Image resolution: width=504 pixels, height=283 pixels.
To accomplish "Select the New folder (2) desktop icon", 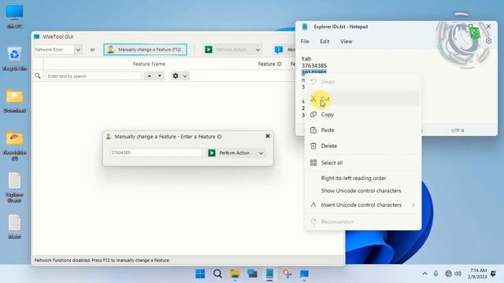I will point(14,145).
